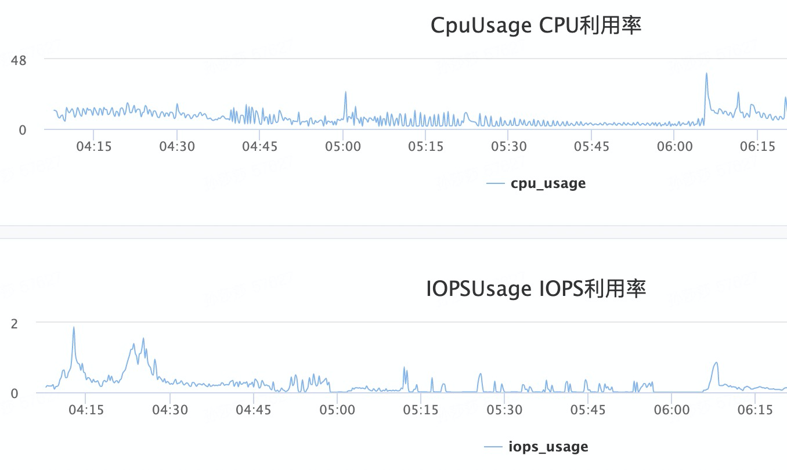Image resolution: width=787 pixels, height=470 pixels.
Task: Toggle the iops_usage legend series
Action: click(536, 447)
